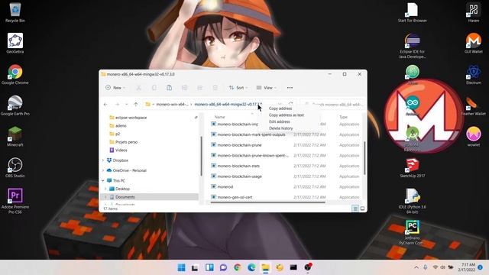Click the Cut icon in Explorer toolbar

(138, 88)
